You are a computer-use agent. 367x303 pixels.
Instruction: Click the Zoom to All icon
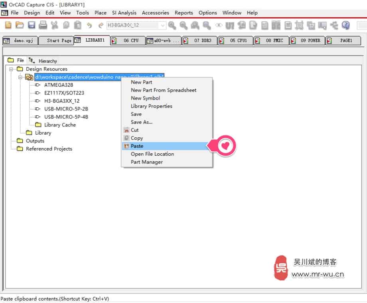pyautogui.click(x=207, y=25)
